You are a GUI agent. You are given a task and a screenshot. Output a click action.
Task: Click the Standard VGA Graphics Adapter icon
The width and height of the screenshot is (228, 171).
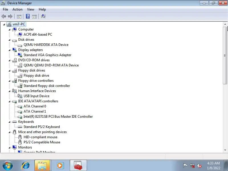(x=20, y=55)
